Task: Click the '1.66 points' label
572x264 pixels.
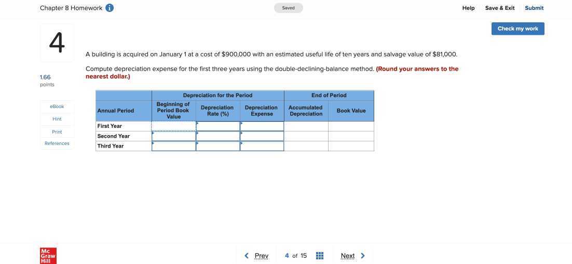Action: point(47,81)
